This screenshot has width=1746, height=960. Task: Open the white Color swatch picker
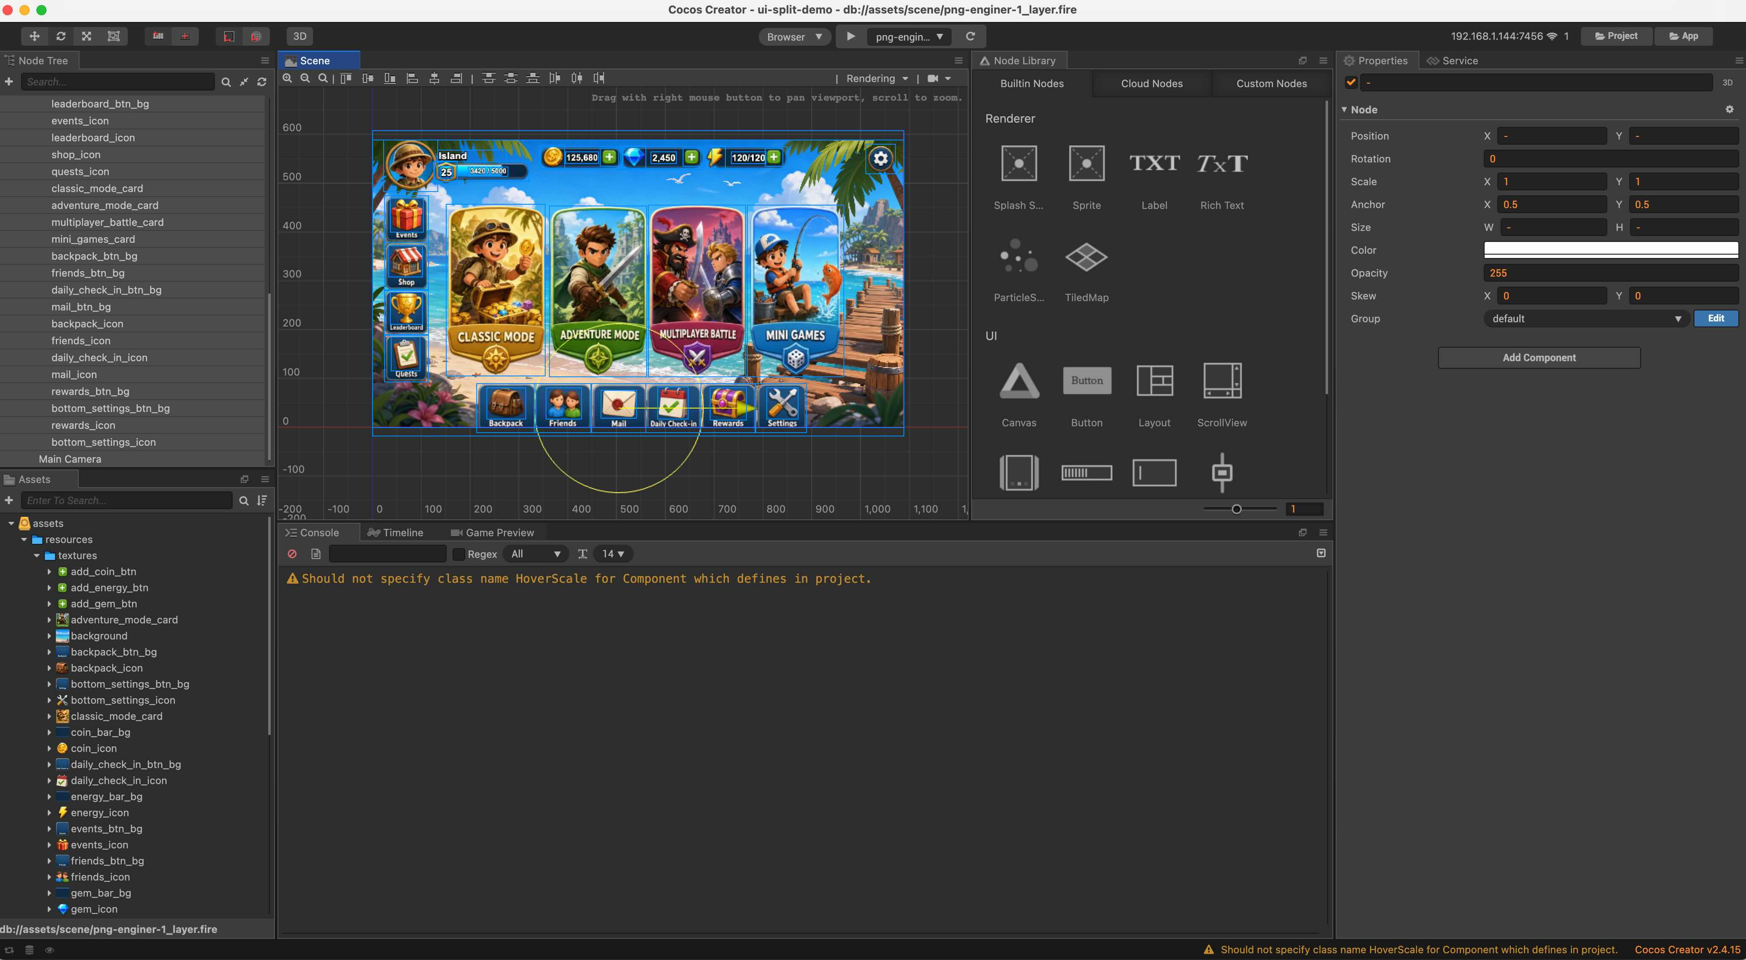point(1611,250)
